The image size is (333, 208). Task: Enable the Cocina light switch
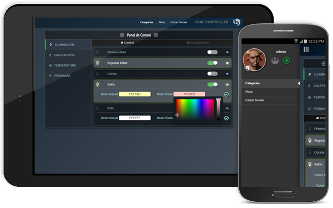pos(213,74)
